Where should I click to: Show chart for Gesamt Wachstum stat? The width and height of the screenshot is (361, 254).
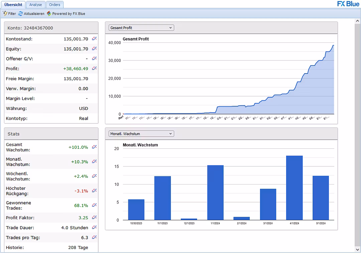click(94, 147)
